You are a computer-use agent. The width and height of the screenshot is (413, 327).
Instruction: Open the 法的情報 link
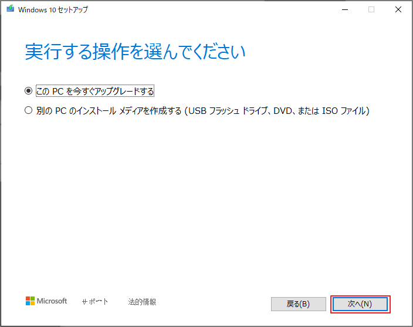pyautogui.click(x=142, y=302)
